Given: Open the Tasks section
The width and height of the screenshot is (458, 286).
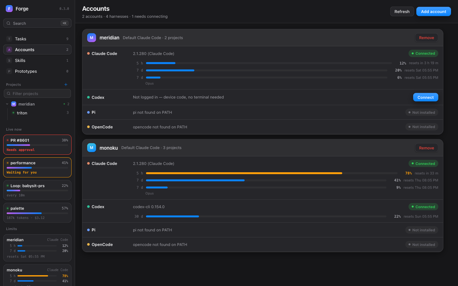Looking at the screenshot, I should tap(37, 39).
